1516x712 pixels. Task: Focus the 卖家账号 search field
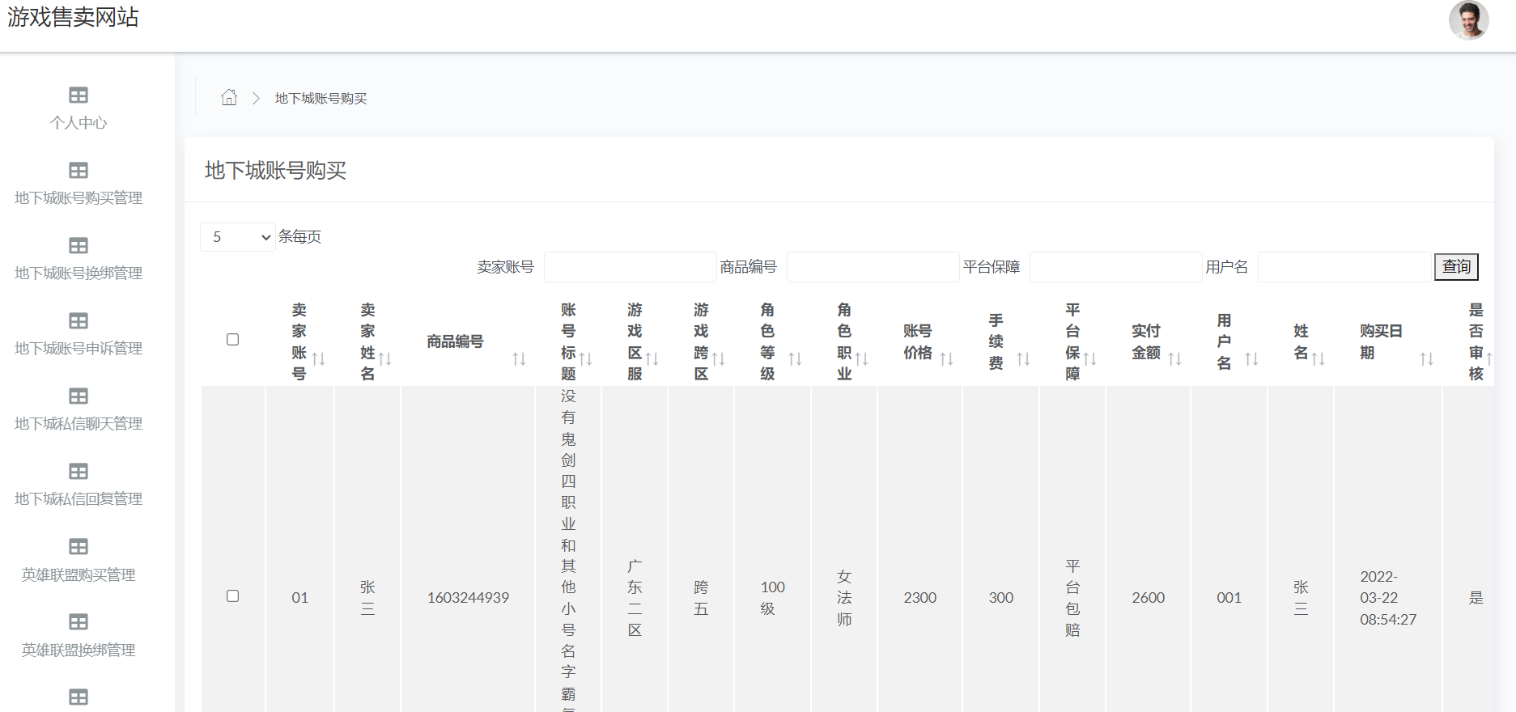tap(630, 267)
